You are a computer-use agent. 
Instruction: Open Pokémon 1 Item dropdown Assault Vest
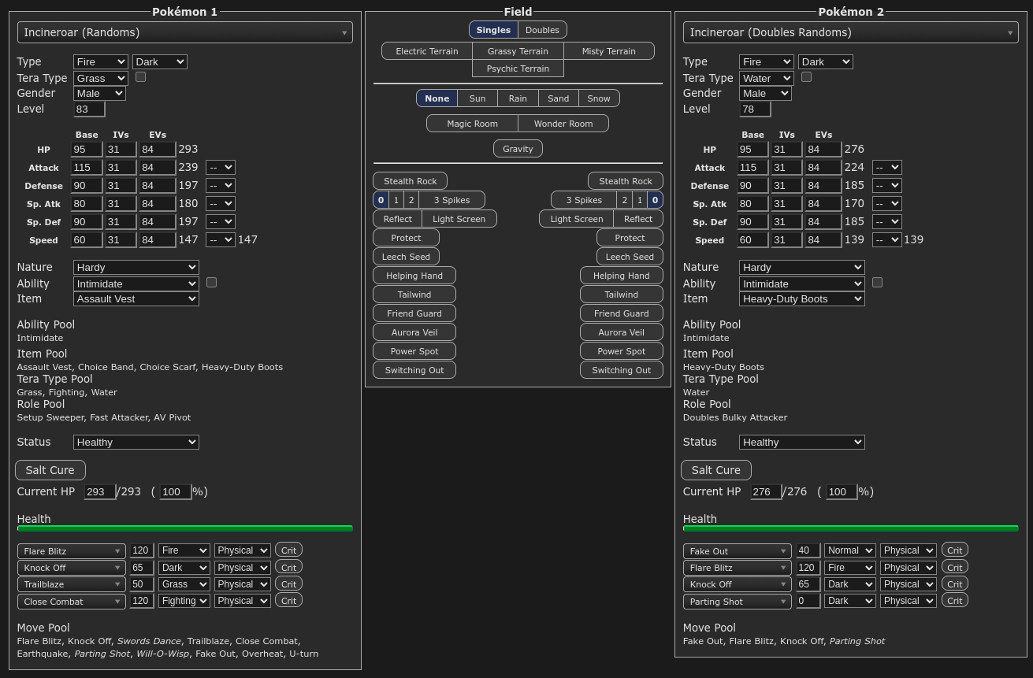tap(136, 298)
